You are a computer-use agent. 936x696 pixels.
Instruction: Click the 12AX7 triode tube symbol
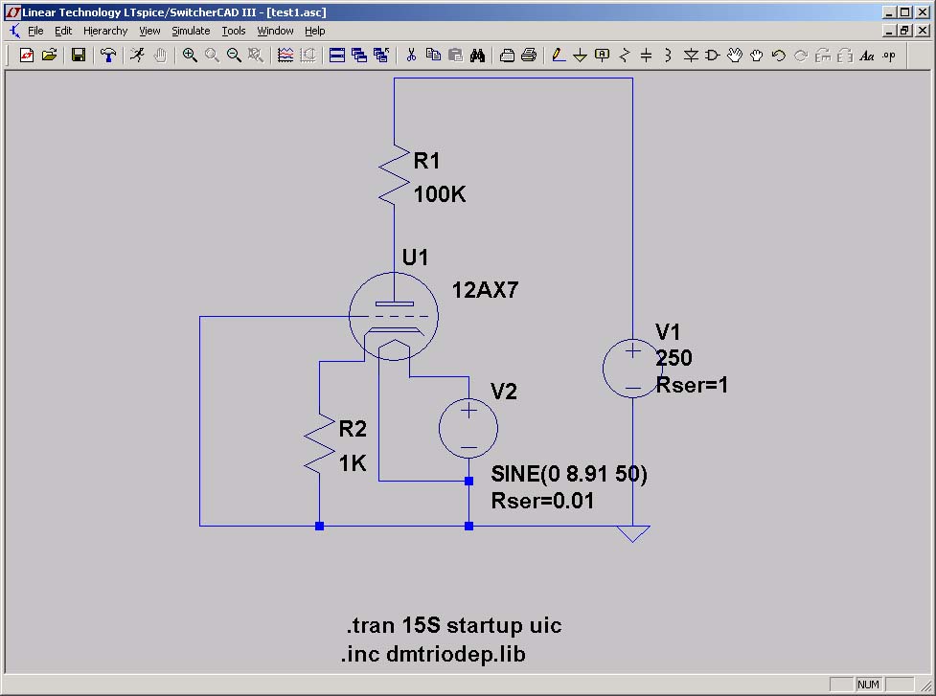click(394, 317)
